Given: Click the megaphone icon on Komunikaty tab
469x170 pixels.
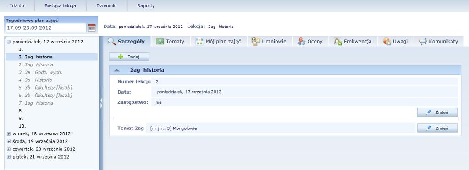Looking at the screenshot, I should click(422, 42).
